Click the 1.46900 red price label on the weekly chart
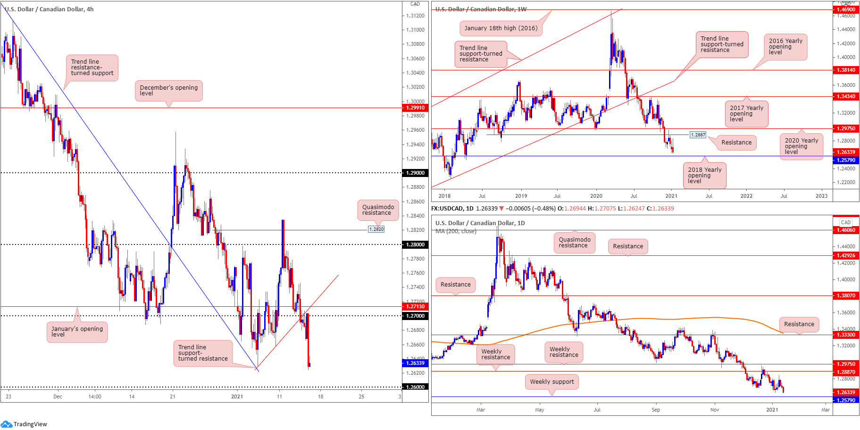Screen dimensions: 860x430 pos(846,9)
